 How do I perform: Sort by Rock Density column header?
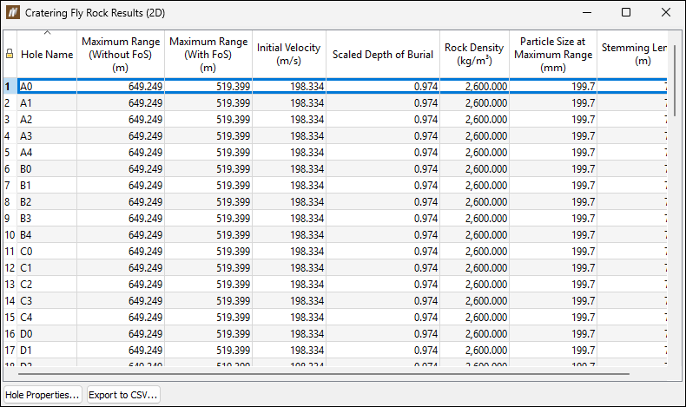point(474,54)
